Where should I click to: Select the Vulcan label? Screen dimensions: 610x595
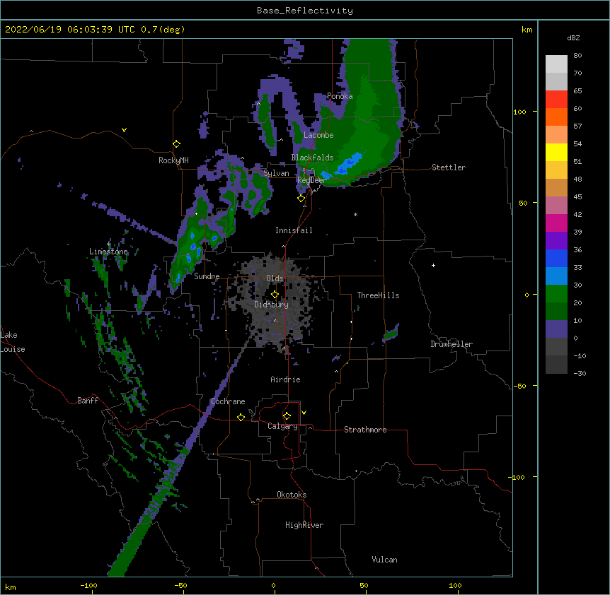[x=384, y=560]
